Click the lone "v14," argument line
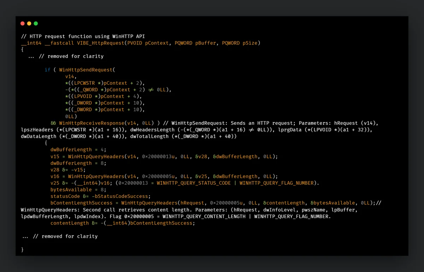This screenshot has height=272, width=424. tap(71, 76)
